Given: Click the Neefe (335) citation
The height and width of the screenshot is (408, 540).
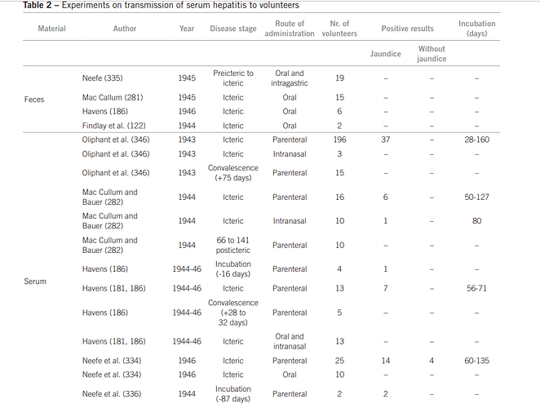Looking at the screenshot, I should (x=102, y=78).
